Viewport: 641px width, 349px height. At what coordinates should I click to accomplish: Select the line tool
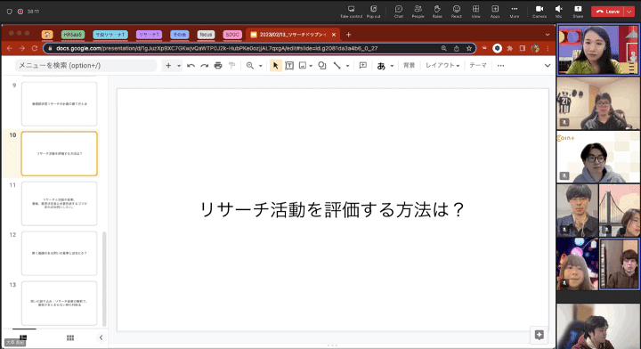pyautogui.click(x=337, y=65)
